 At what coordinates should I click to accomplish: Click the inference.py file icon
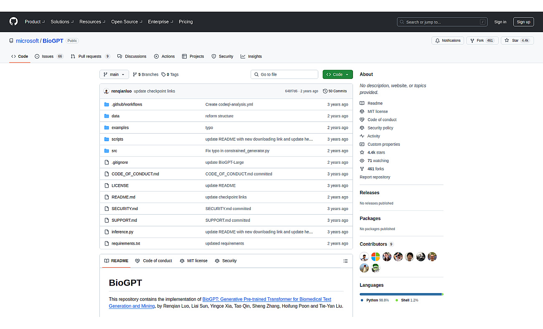pyautogui.click(x=107, y=232)
